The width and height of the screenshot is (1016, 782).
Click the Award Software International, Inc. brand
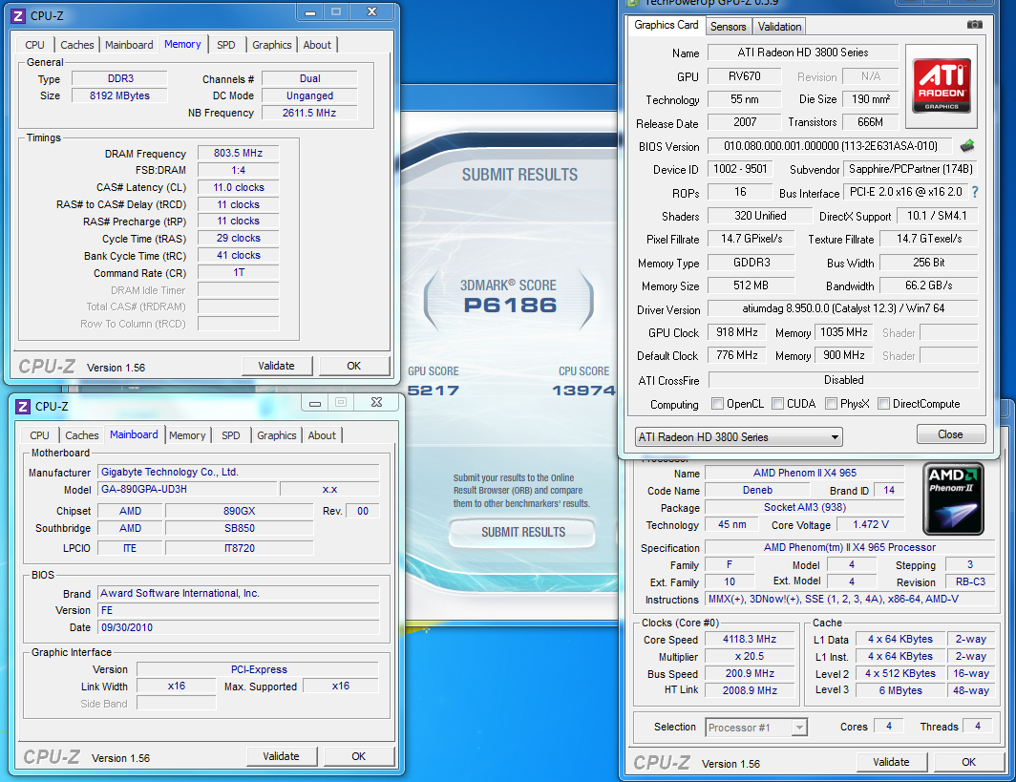coord(239,593)
